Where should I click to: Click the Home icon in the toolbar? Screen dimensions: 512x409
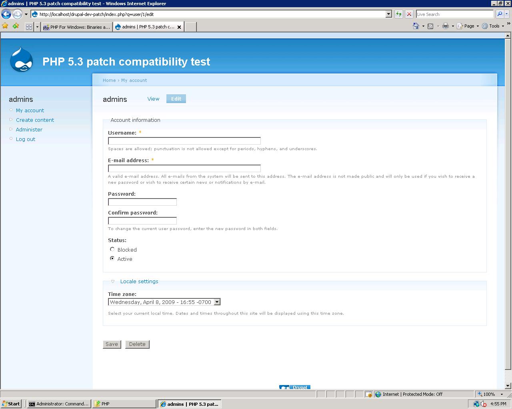(416, 26)
